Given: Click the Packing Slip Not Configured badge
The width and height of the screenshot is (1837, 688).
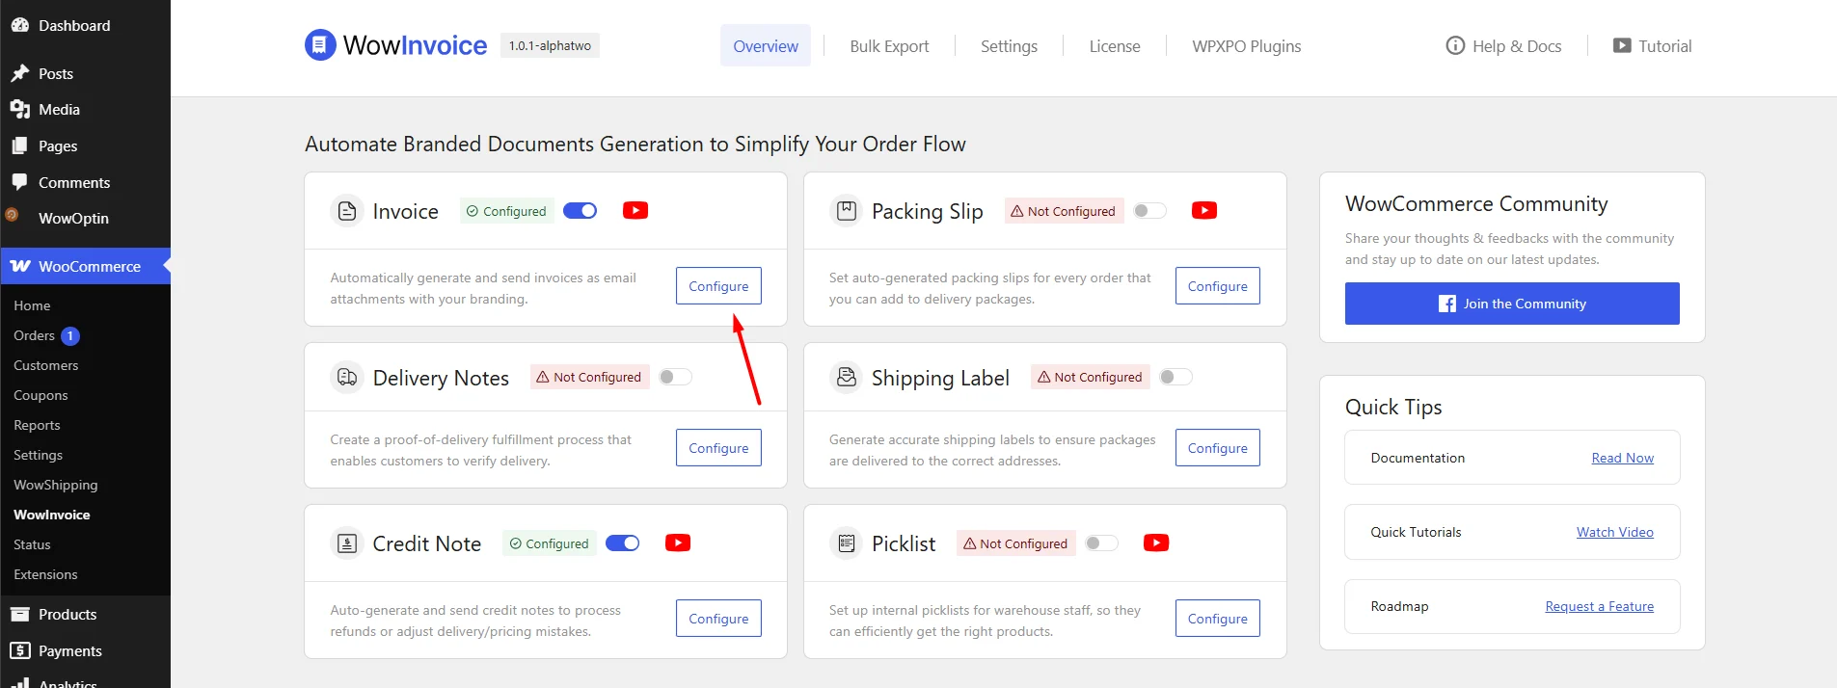Looking at the screenshot, I should (1064, 211).
